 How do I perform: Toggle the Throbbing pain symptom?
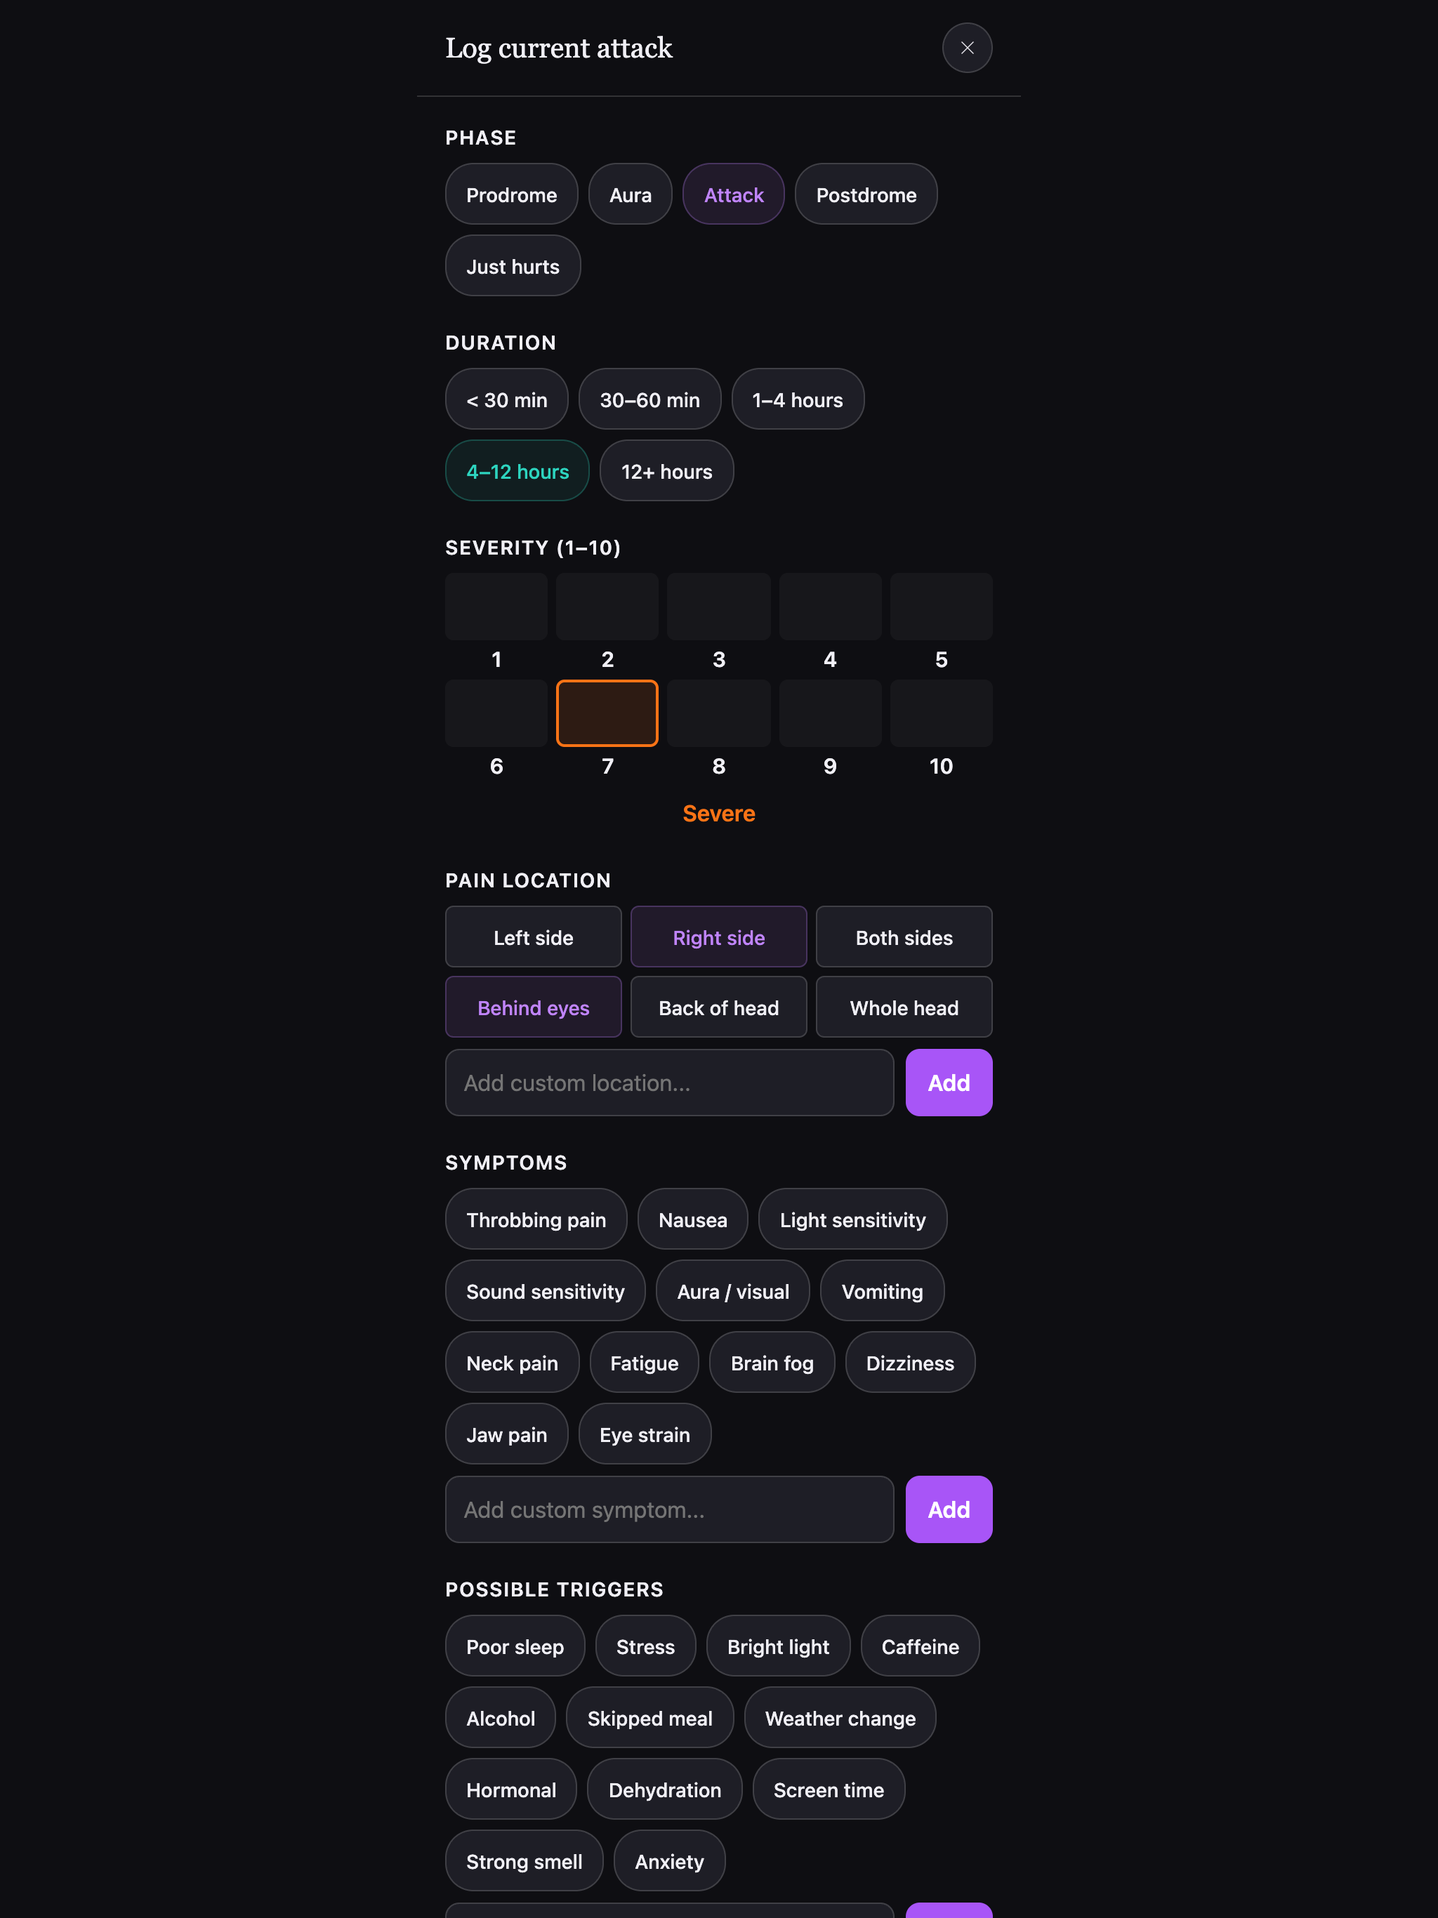tap(536, 1219)
